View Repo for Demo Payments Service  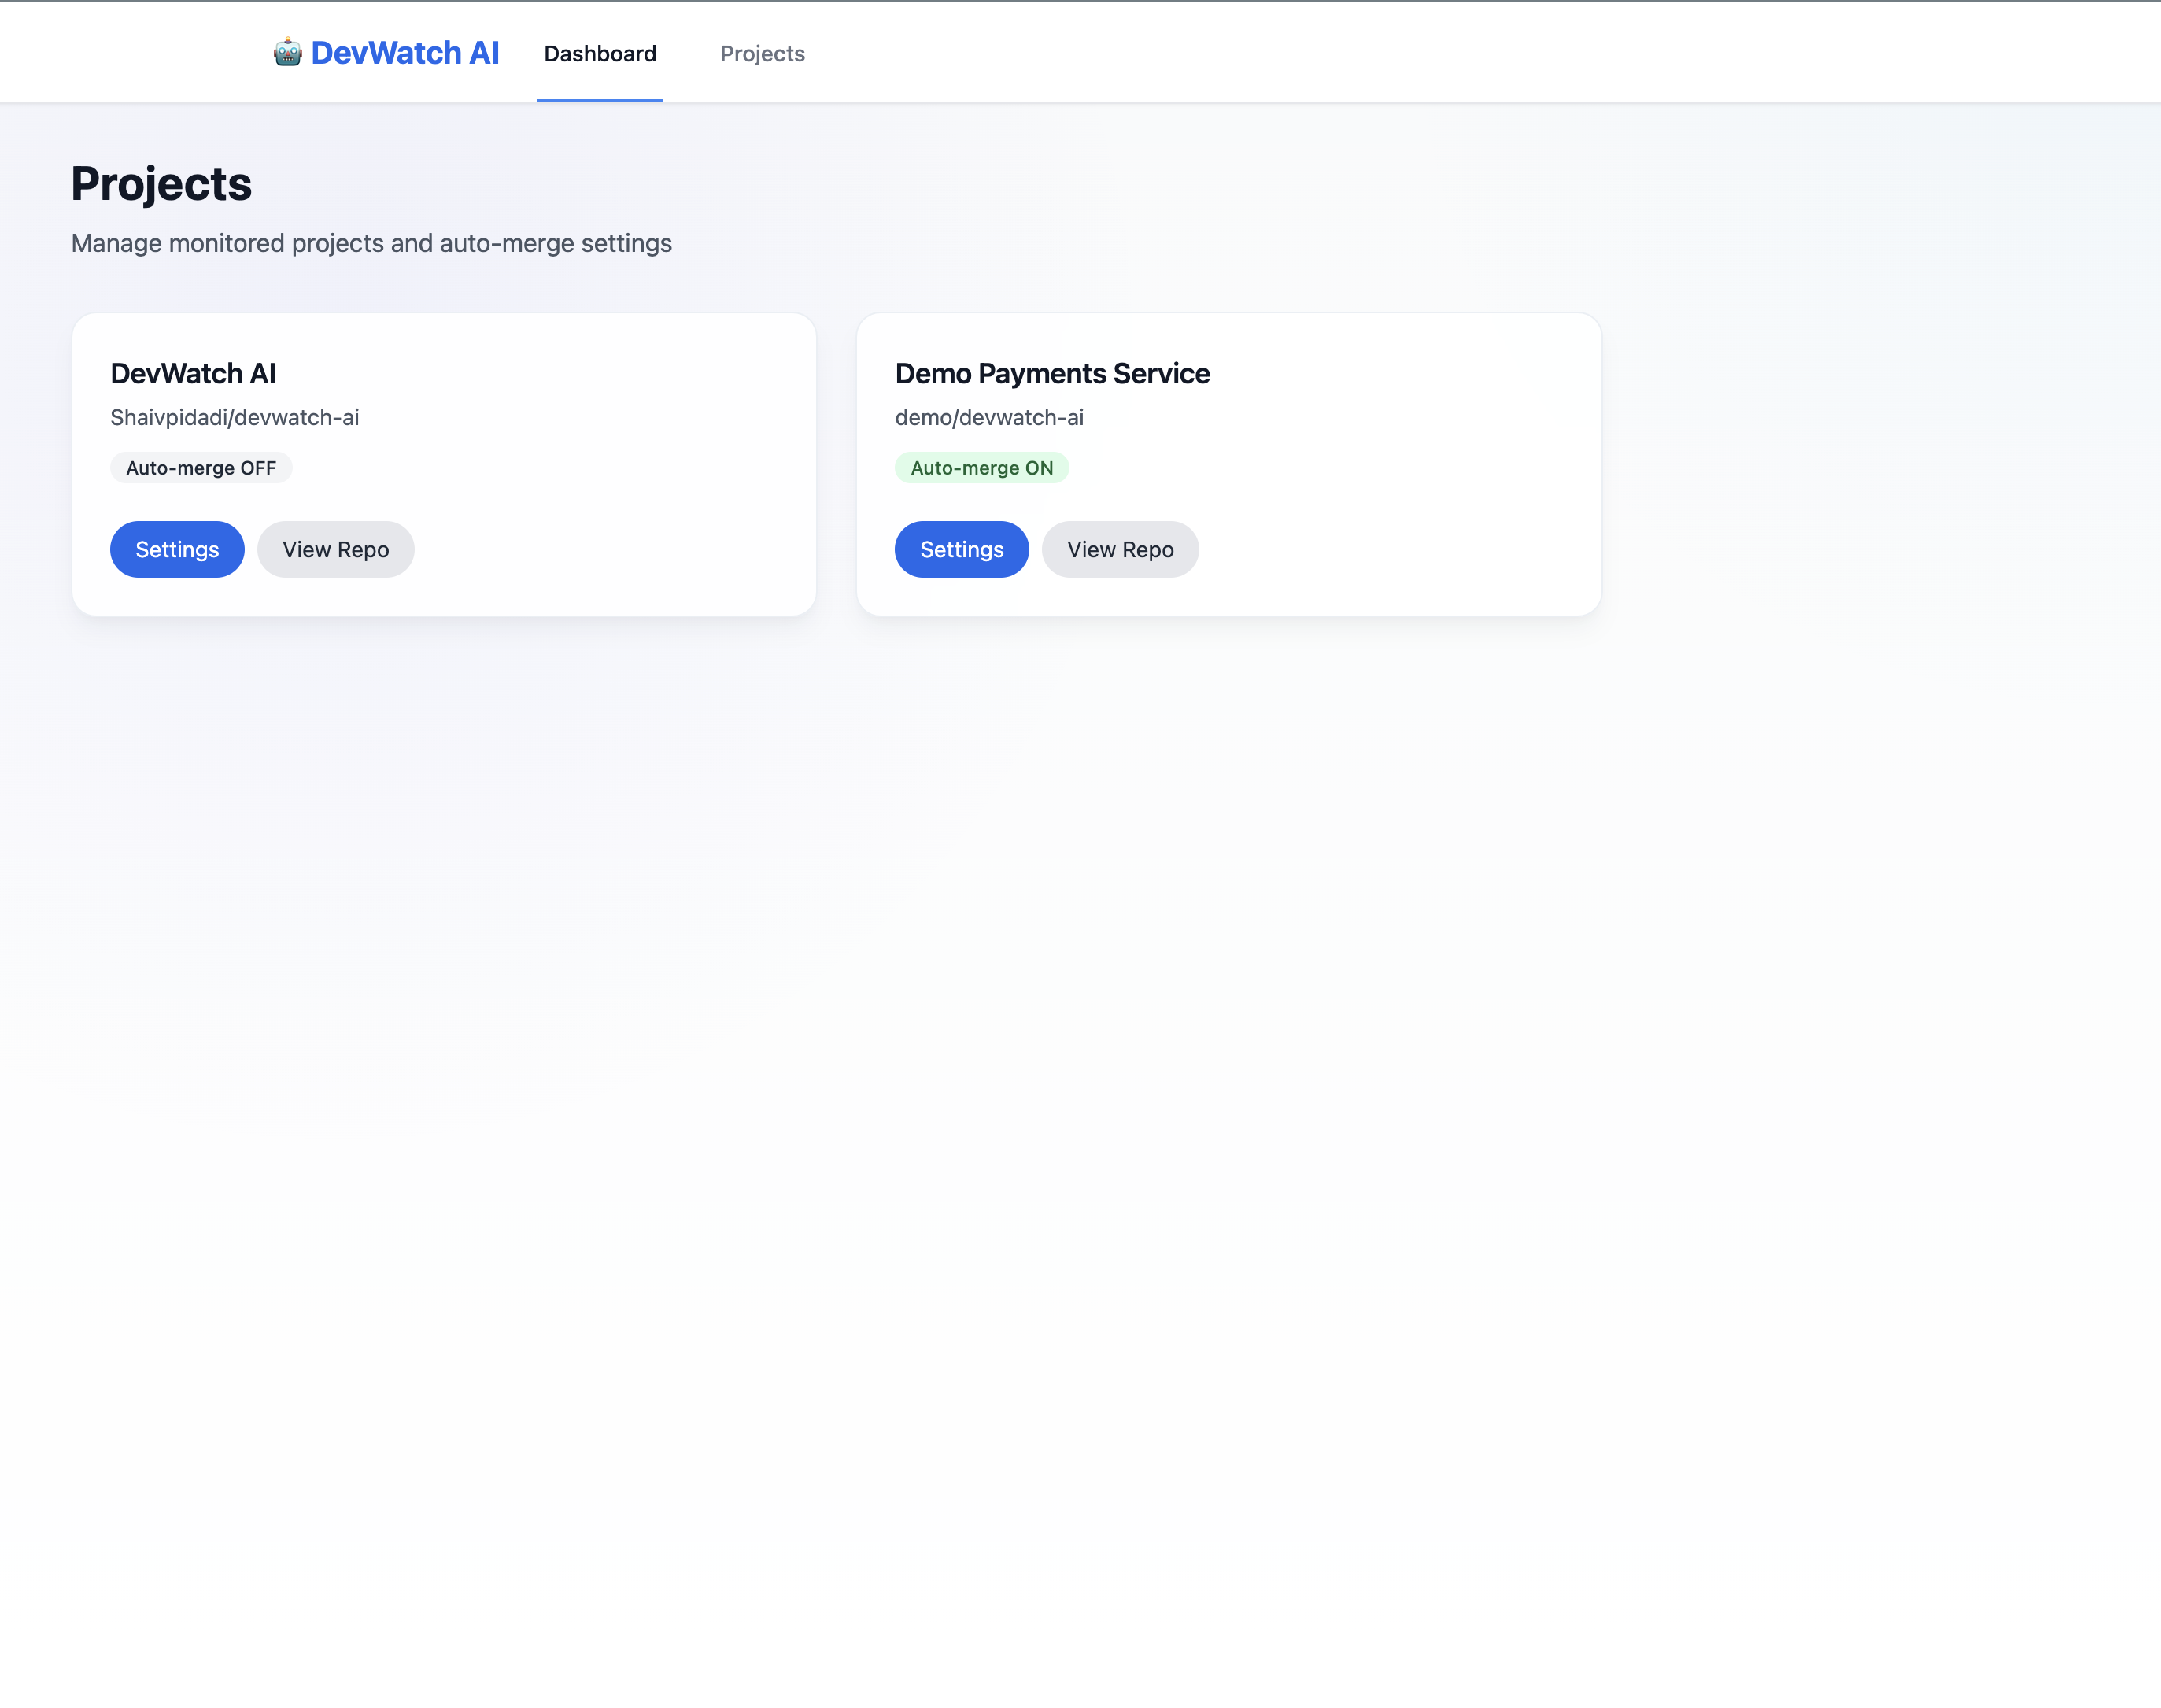coord(1120,549)
